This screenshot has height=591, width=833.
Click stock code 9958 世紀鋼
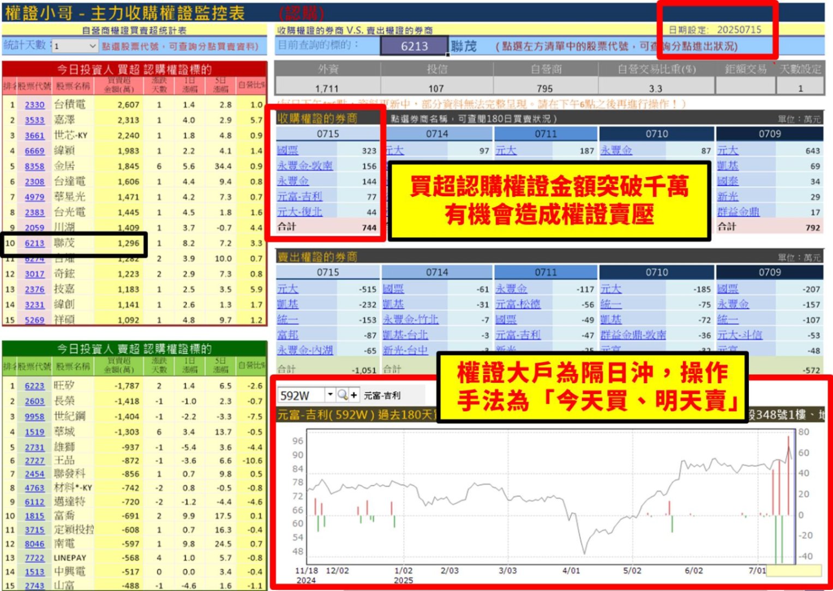(34, 417)
